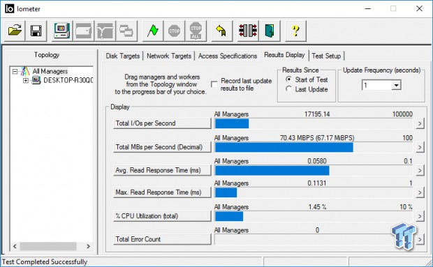Open details arrow for Total Error Count
Image resolution: width=433 pixels, height=267 pixels.
pyautogui.click(x=420, y=239)
